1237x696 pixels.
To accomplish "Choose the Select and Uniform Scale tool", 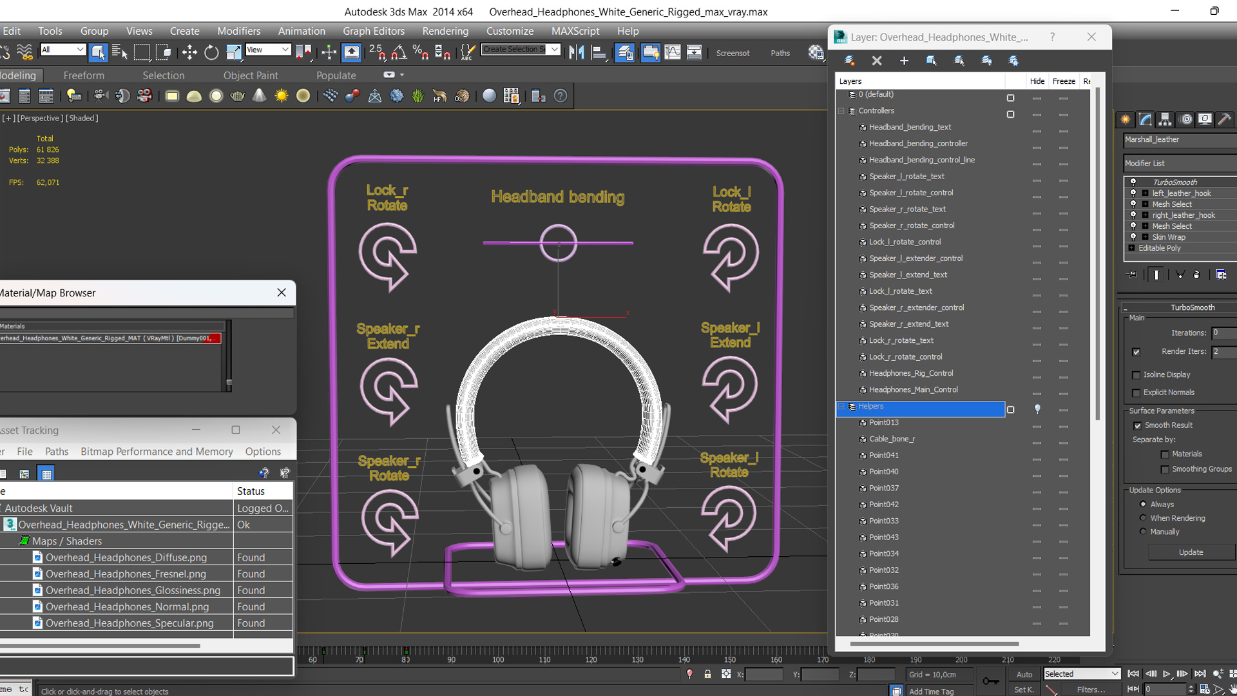I will pos(233,52).
